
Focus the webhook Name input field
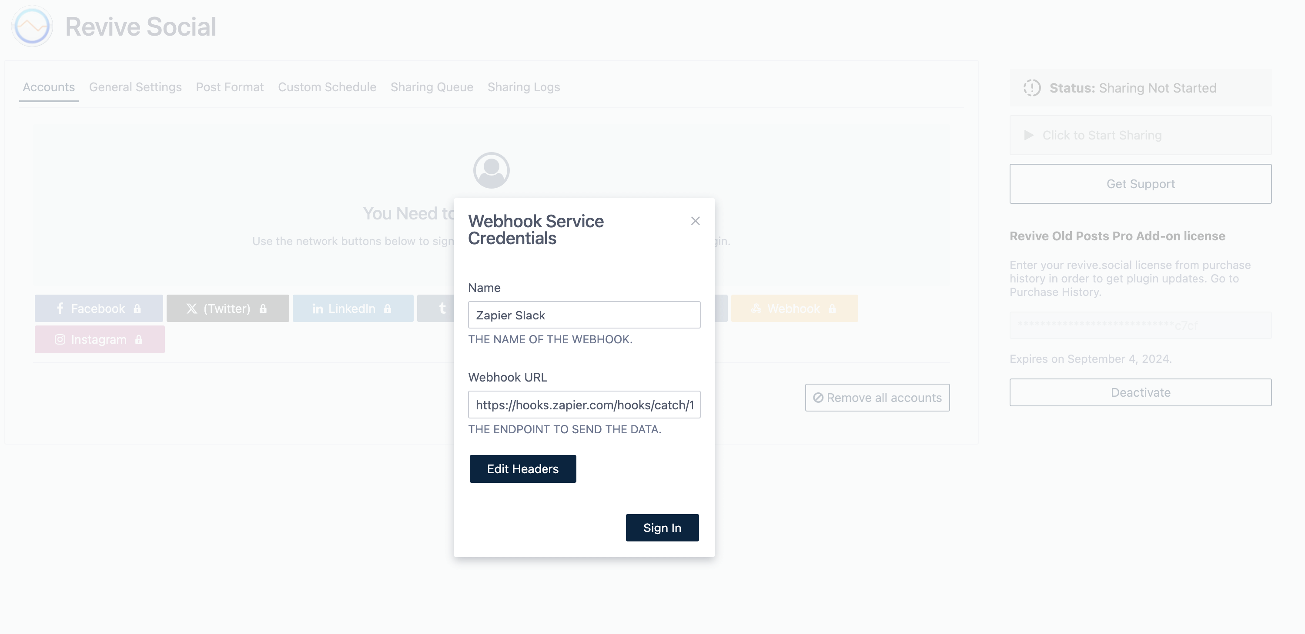tap(584, 315)
